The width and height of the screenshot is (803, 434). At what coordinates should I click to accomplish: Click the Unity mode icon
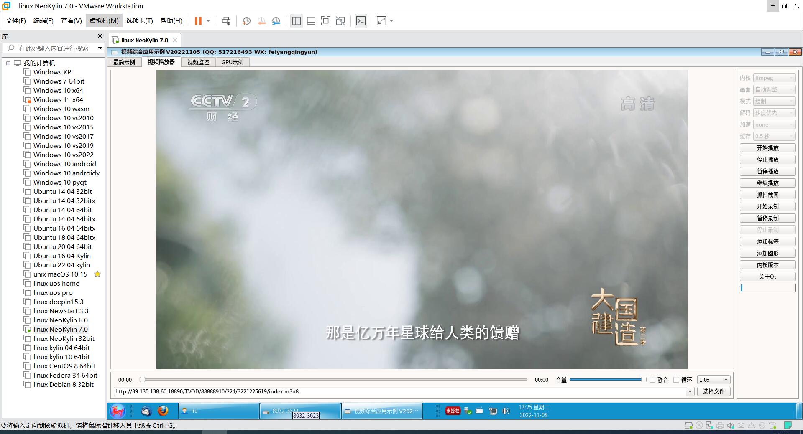340,21
